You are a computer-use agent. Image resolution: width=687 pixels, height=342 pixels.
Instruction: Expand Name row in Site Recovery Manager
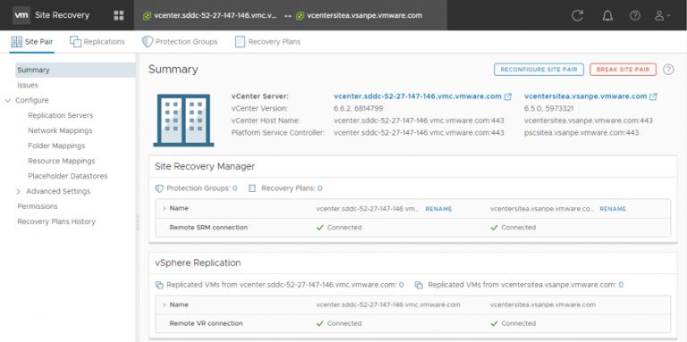pos(165,209)
